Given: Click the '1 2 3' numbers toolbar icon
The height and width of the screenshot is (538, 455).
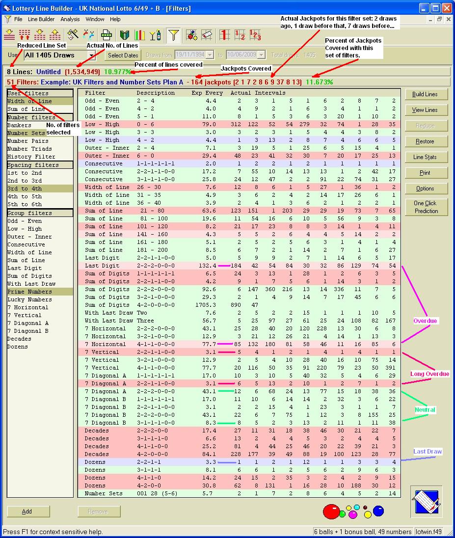Looking at the screenshot, I should click(255, 35).
